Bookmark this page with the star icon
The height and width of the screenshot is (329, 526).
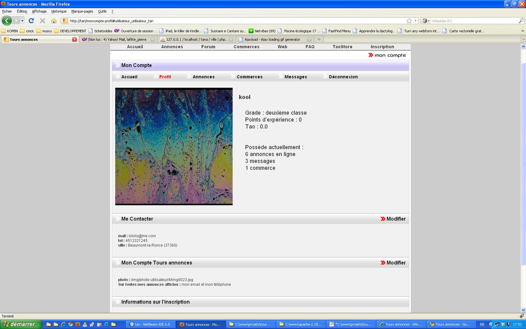[x=409, y=21]
